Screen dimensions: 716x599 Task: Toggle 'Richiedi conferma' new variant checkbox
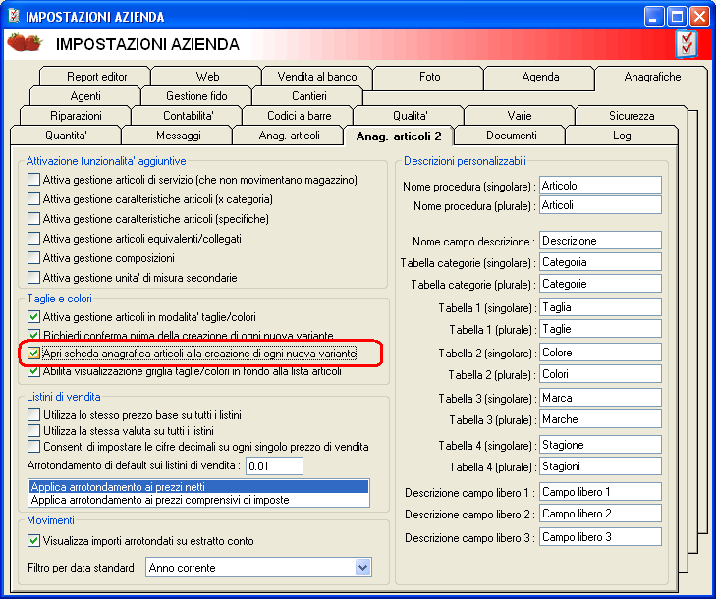[x=33, y=335]
